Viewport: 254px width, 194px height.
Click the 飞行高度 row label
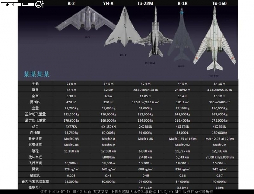pyautogui.click(x=35, y=163)
